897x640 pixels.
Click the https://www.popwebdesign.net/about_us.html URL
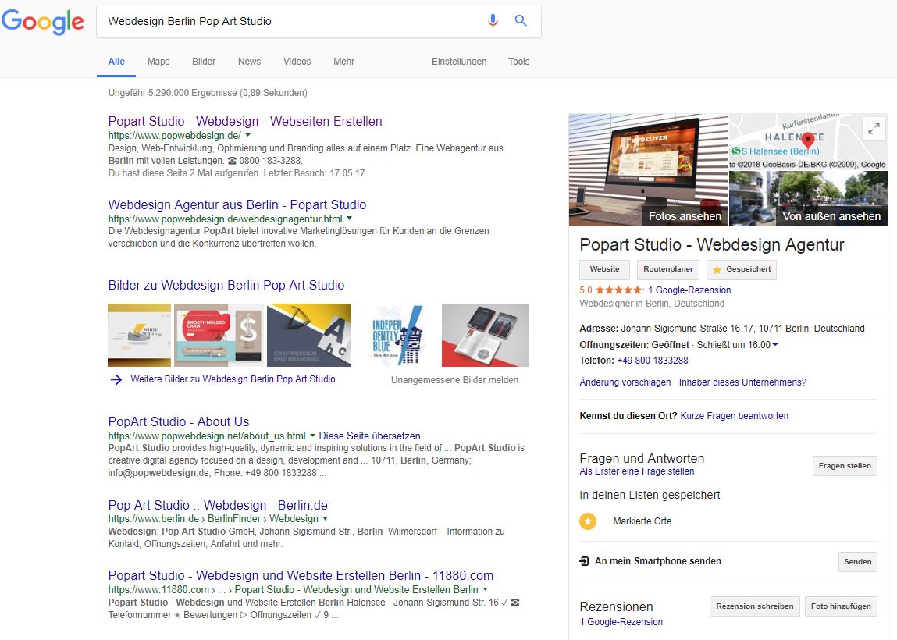(x=207, y=436)
